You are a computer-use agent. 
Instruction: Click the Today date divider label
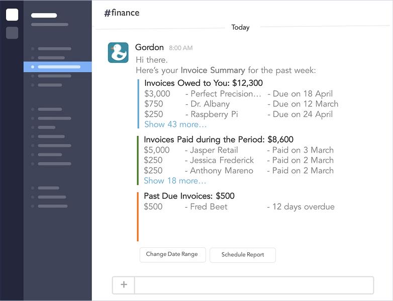click(240, 27)
